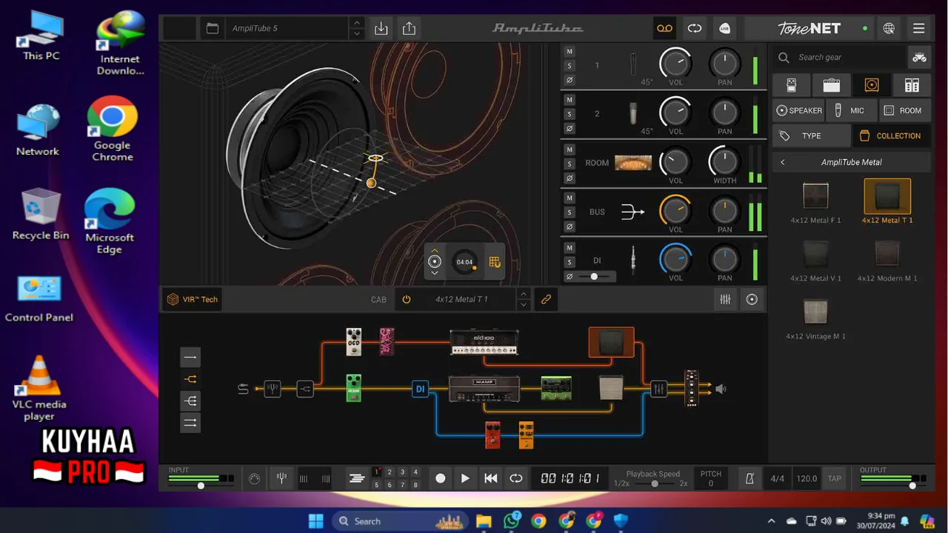Click the TAP tempo button

coord(834,478)
